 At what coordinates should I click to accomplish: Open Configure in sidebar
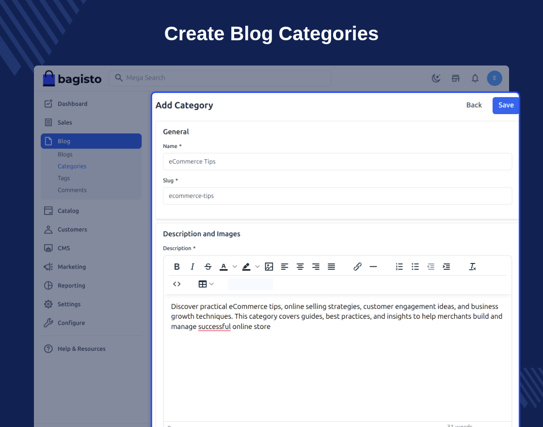(91, 323)
